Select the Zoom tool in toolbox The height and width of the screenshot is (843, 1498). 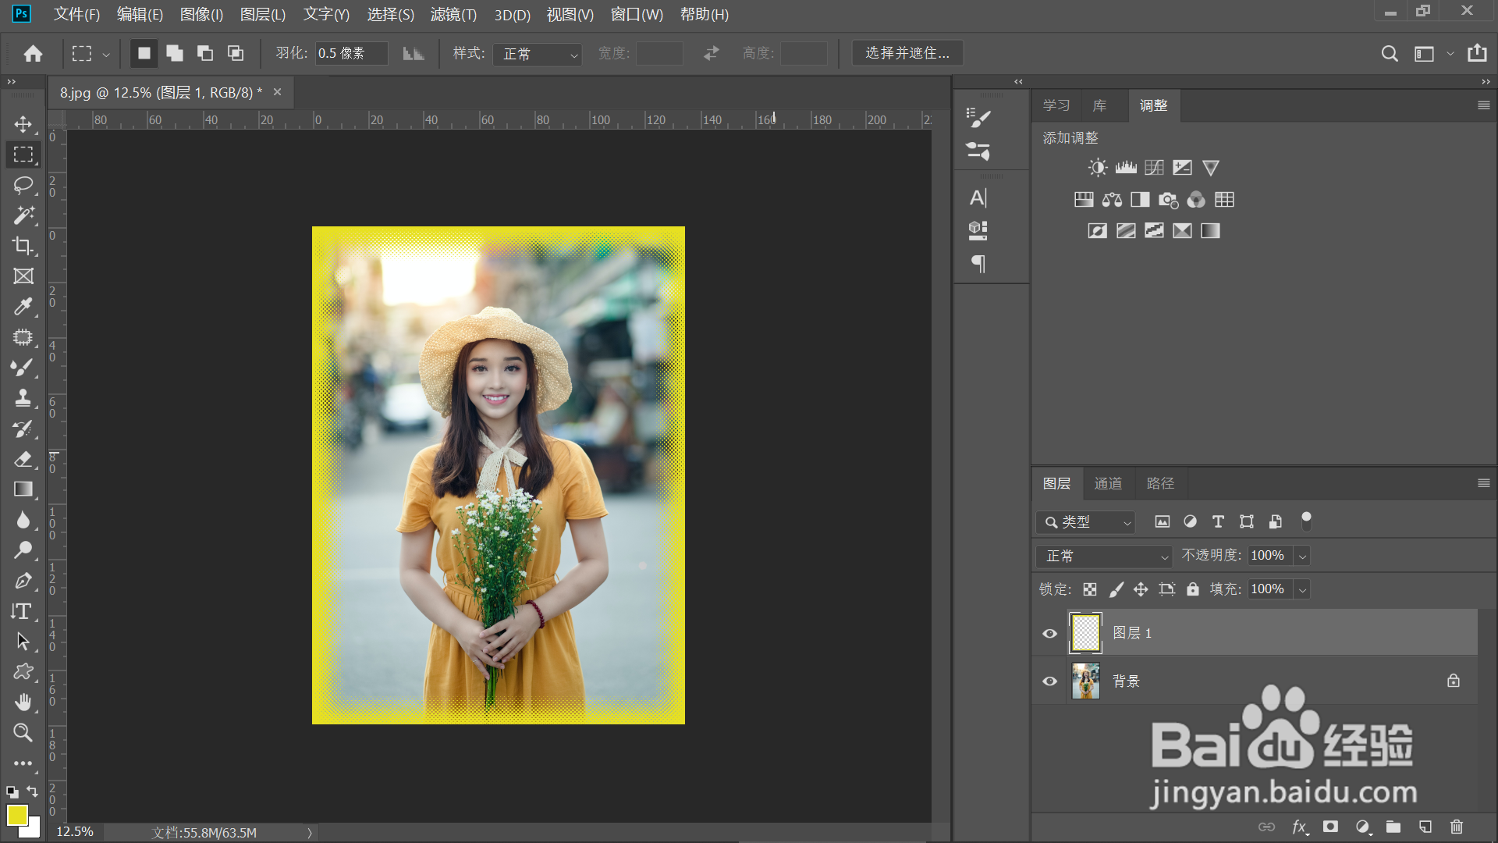point(23,732)
